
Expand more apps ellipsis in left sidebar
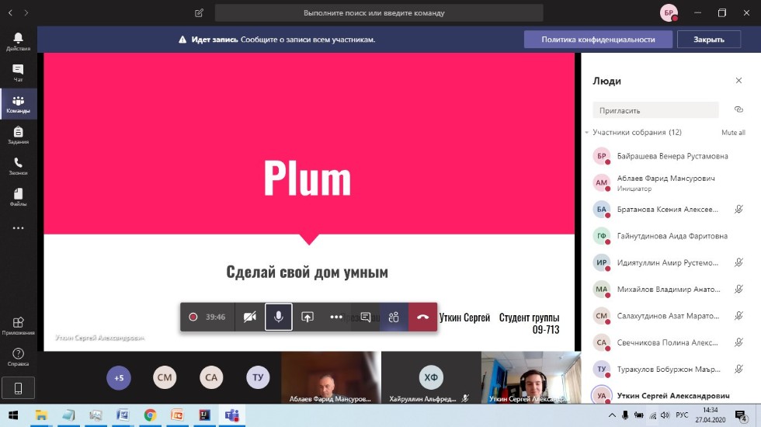pos(18,227)
